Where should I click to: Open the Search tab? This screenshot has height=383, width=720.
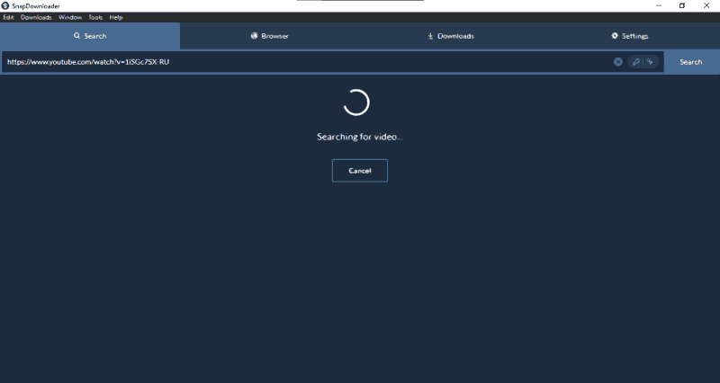pyautogui.click(x=90, y=36)
